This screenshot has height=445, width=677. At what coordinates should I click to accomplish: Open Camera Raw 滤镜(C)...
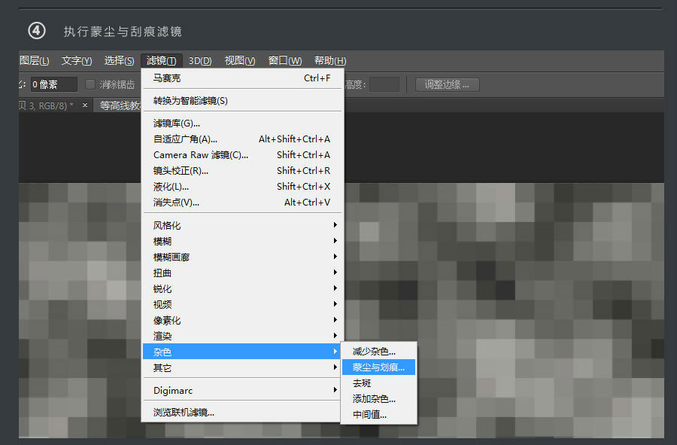[241, 155]
